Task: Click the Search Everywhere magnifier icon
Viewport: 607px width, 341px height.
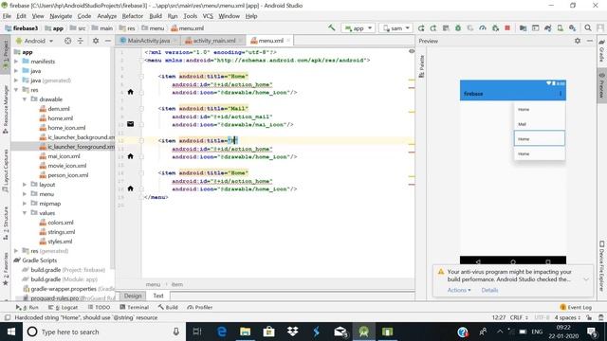Action: point(588,27)
